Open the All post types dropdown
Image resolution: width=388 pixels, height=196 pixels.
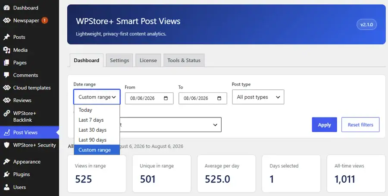(258, 97)
